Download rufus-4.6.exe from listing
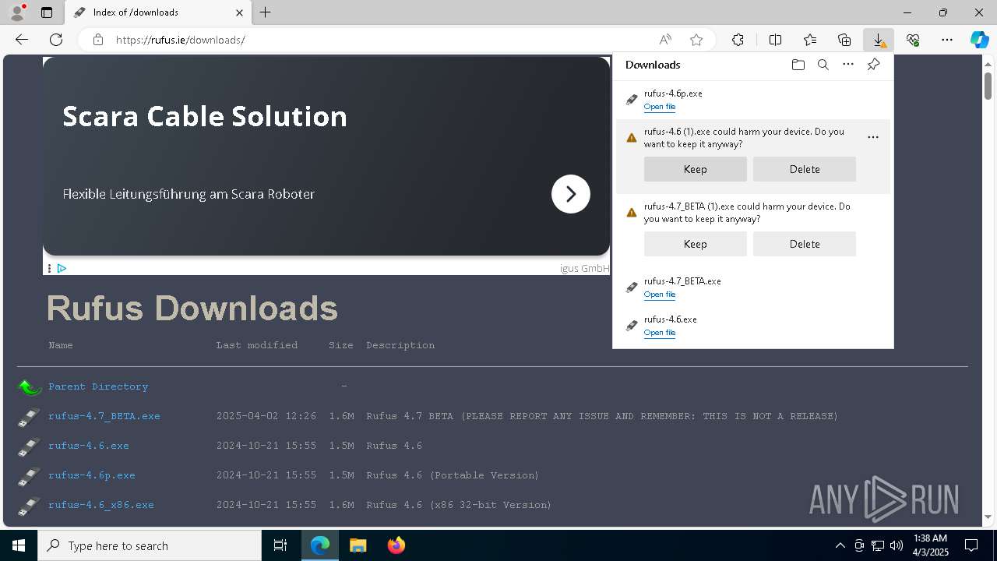 coord(89,446)
